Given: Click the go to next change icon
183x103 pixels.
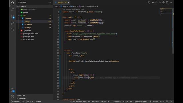Looking at the screenshot, I should click(x=160, y=3).
